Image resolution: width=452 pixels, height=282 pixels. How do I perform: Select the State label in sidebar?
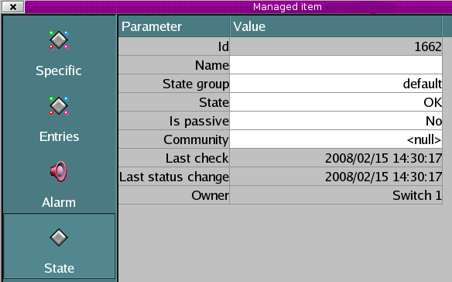[59, 268]
